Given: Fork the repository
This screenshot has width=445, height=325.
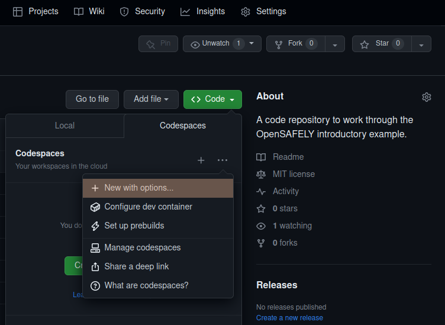Looking at the screenshot, I should point(296,44).
